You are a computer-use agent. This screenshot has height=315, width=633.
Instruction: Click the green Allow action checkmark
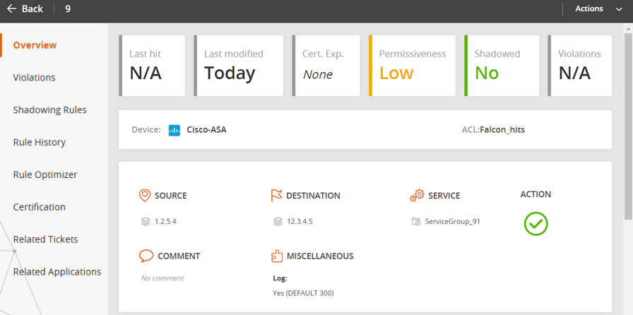(536, 223)
